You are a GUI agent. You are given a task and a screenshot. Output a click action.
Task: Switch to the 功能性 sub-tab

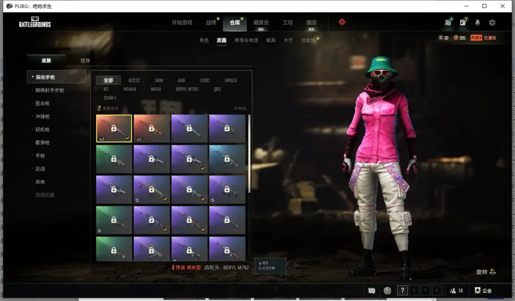tap(308, 40)
